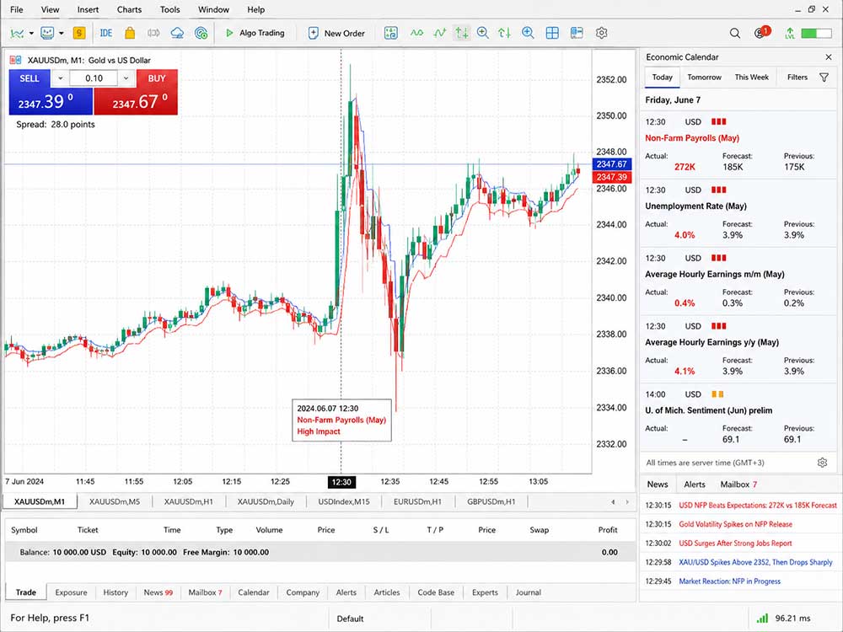Open search with the magnifier icon

(734, 34)
